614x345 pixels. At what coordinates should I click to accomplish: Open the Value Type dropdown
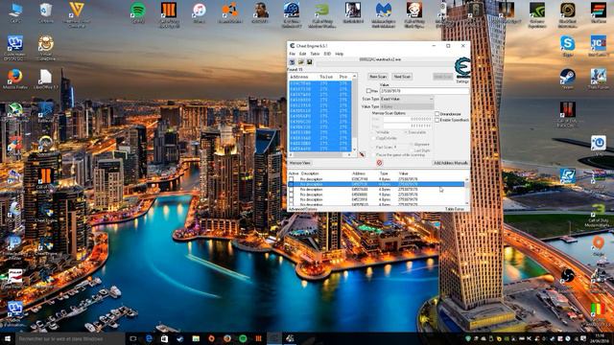407,106
